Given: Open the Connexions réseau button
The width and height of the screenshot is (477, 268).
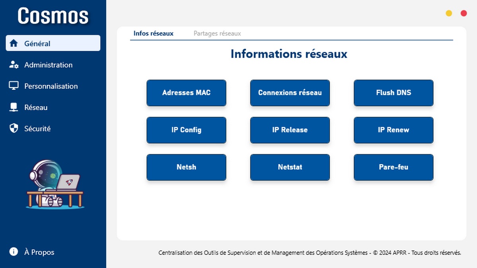Looking at the screenshot, I should [x=290, y=93].
